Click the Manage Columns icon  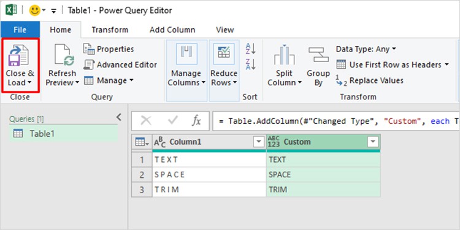[186, 54]
